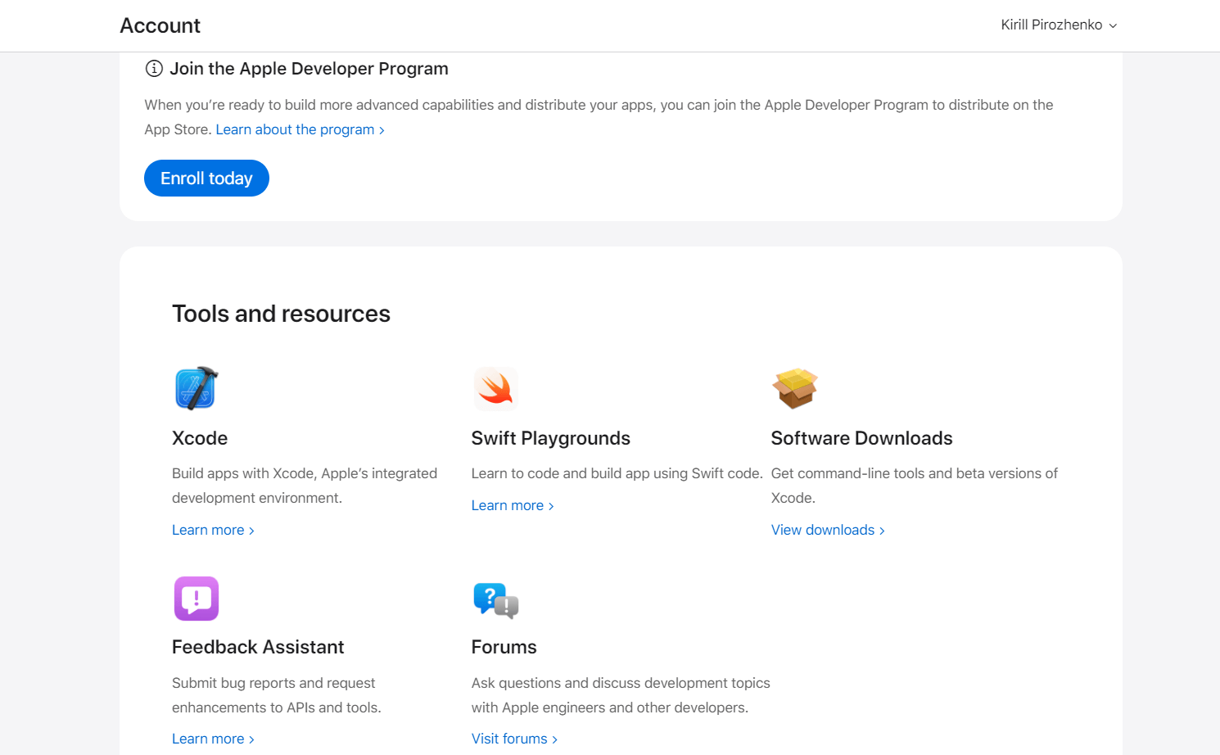
Task: Open Learn more under Swift Playgrounds
Action: [513, 505]
